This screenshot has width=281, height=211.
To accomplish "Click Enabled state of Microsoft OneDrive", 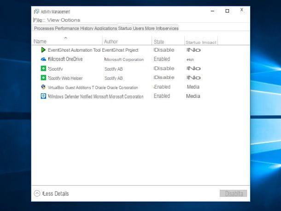I will pyautogui.click(x=162, y=59).
